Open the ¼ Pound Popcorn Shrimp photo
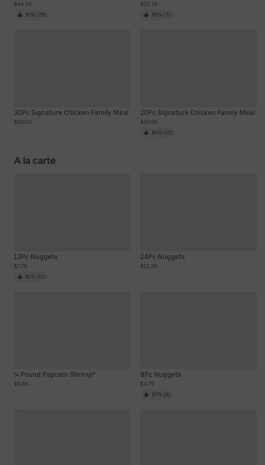This screenshot has width=265, height=465. pos(72,330)
